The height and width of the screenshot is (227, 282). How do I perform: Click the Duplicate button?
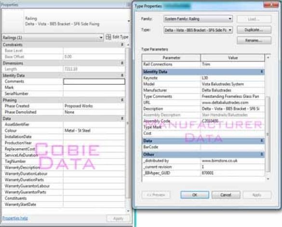254,30
